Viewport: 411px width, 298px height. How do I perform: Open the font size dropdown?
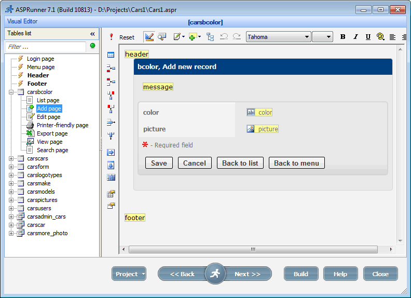click(328, 37)
